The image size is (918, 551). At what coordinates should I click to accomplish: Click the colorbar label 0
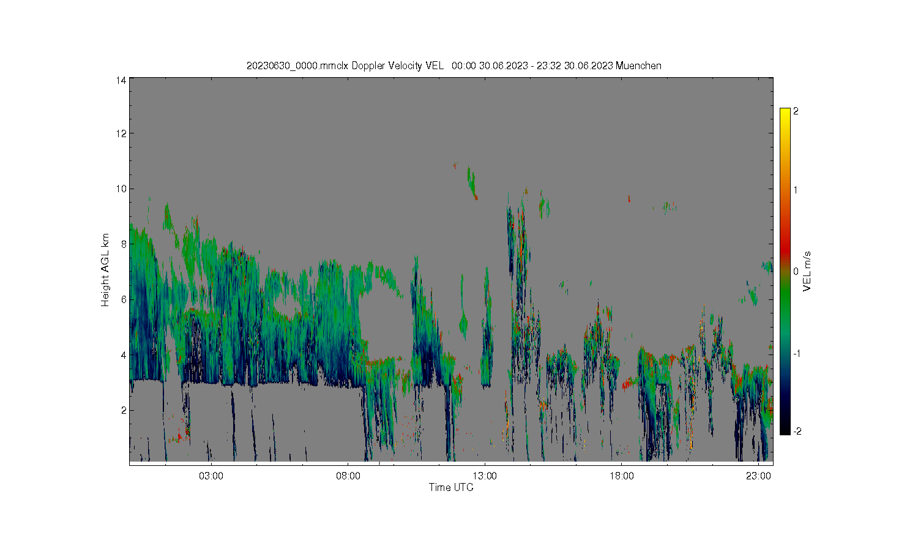[x=796, y=271]
